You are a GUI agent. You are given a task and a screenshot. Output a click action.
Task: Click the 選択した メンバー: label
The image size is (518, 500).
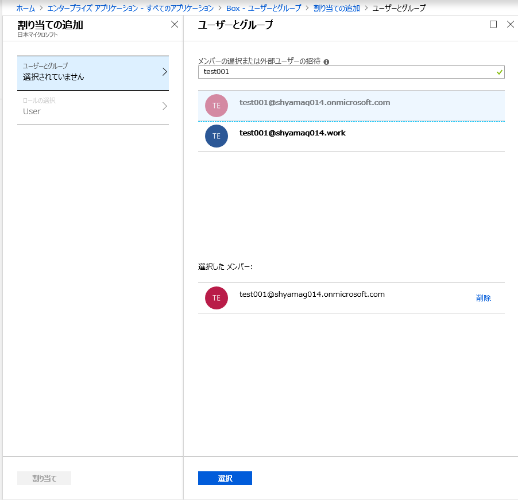225,266
